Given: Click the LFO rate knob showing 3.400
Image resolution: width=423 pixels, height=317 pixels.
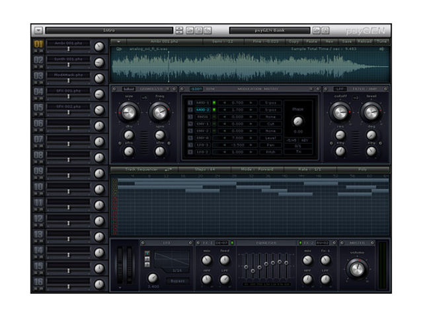Looking at the screenshot, I should tap(153, 277).
